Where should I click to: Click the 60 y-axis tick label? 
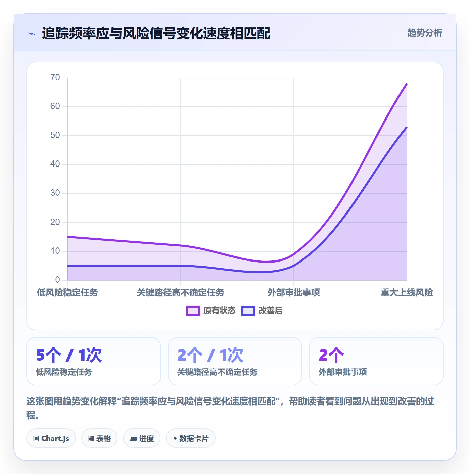(x=55, y=106)
